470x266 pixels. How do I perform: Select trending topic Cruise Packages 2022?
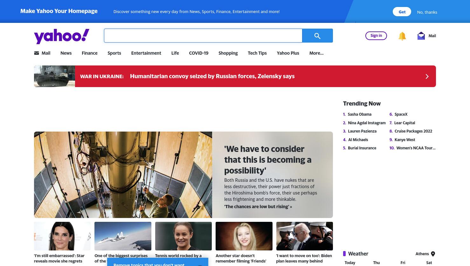tap(413, 131)
